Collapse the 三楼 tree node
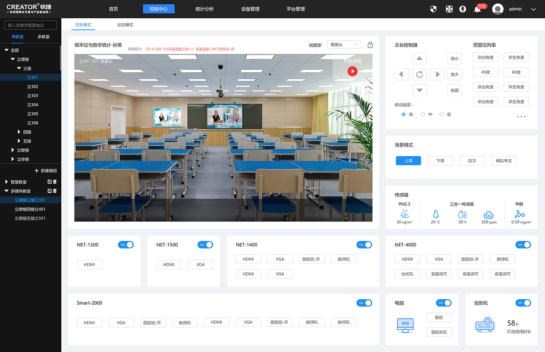Image resolution: width=545 pixels, height=352 pixels. click(x=19, y=68)
